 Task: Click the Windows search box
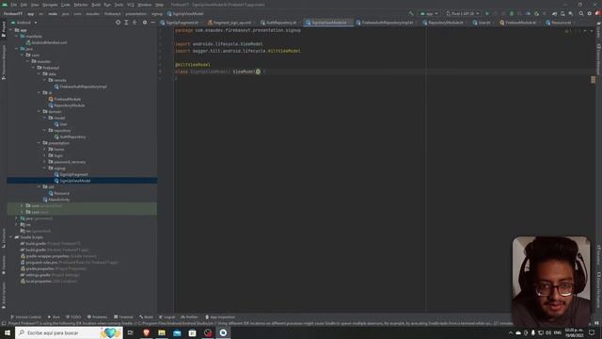69,332
